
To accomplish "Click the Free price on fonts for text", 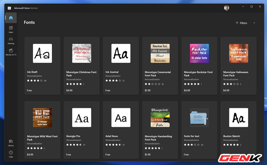I will pos(186,155).
